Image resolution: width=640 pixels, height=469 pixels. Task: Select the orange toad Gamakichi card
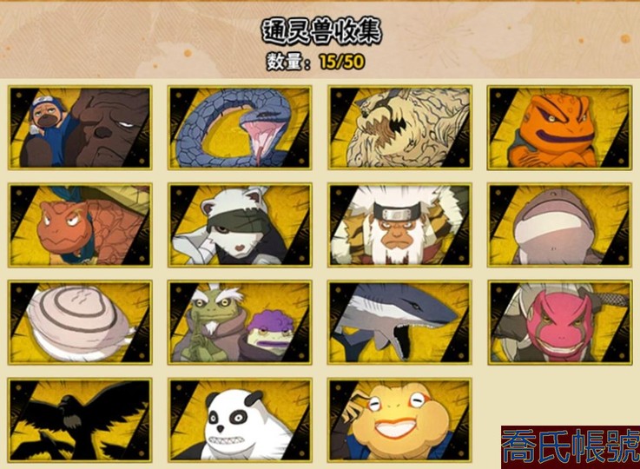(559, 128)
